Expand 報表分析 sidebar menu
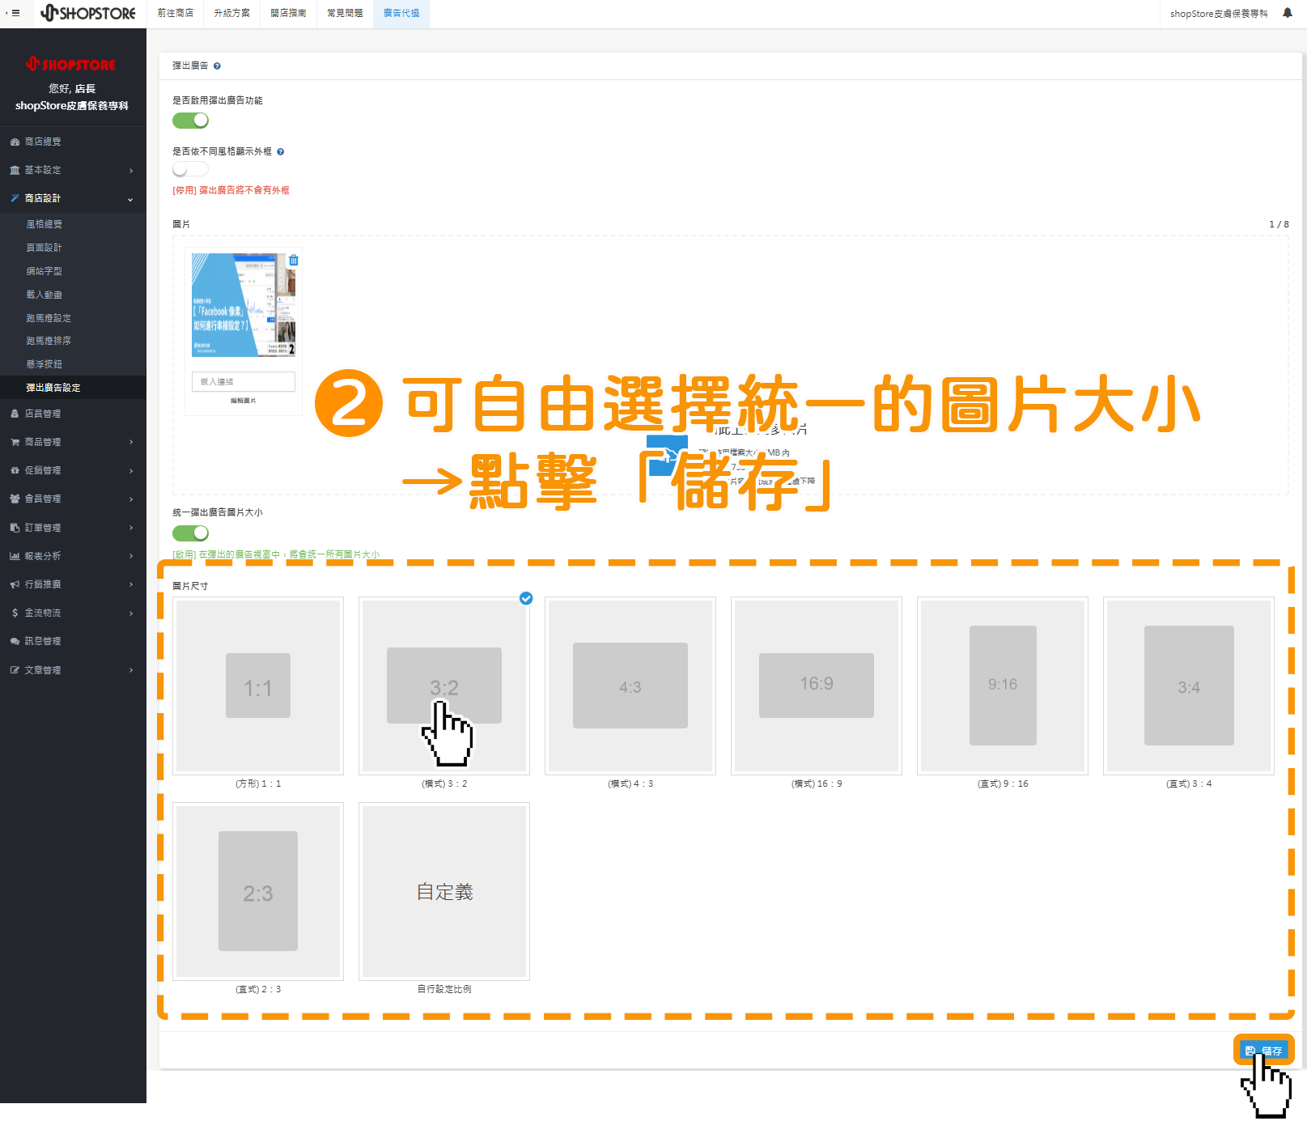The height and width of the screenshot is (1121, 1307). point(73,556)
